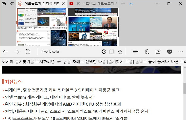Close the ITWorld tab
The image size is (186, 120).
click(x=63, y=4)
